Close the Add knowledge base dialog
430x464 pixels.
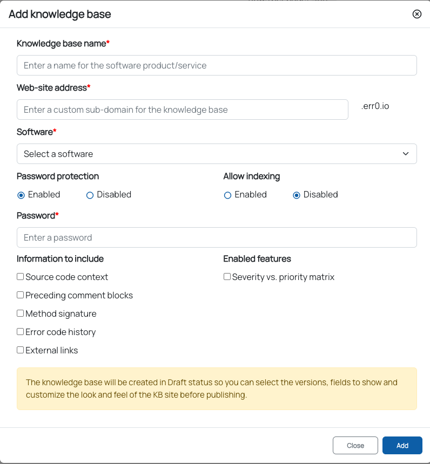416,14
